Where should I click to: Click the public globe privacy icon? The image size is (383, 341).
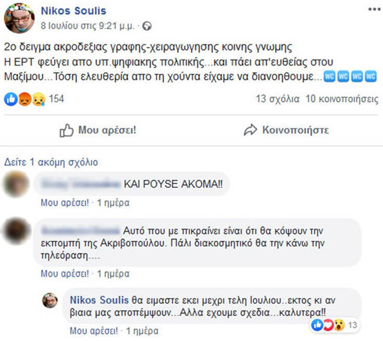147,24
